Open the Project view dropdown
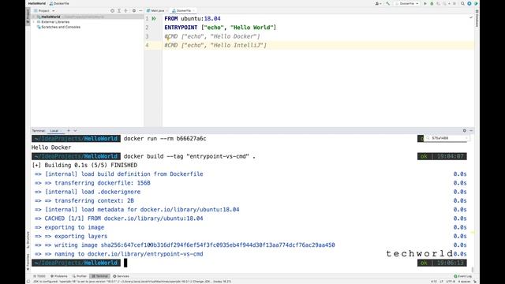 coord(44,10)
